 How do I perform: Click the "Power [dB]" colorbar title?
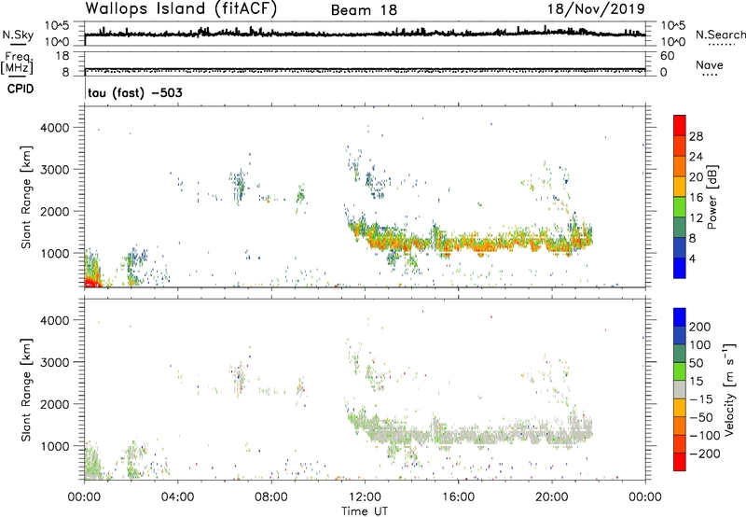[712, 197]
